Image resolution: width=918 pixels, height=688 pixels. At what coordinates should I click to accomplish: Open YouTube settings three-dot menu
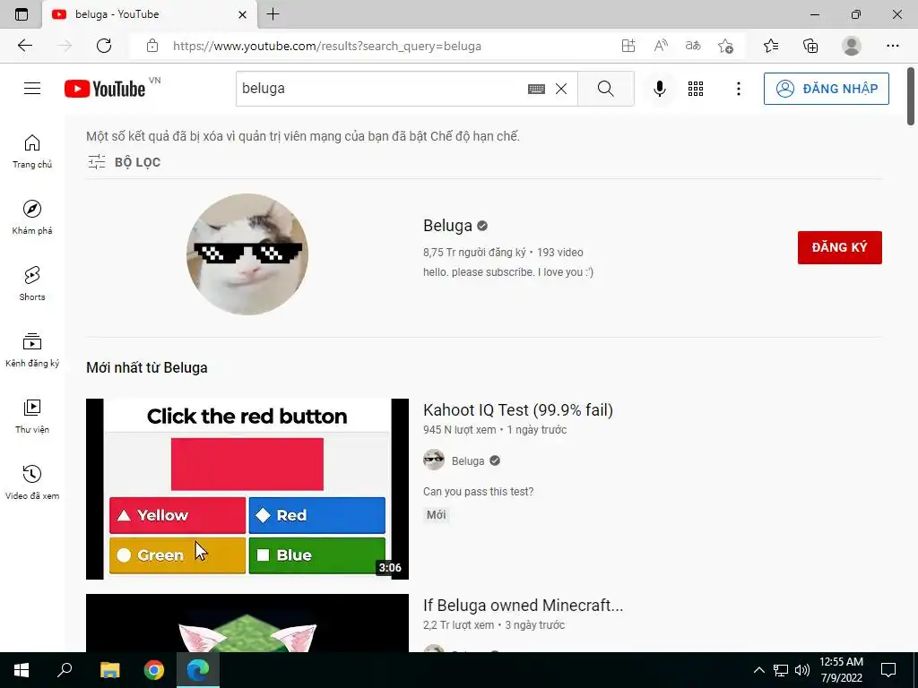point(739,89)
